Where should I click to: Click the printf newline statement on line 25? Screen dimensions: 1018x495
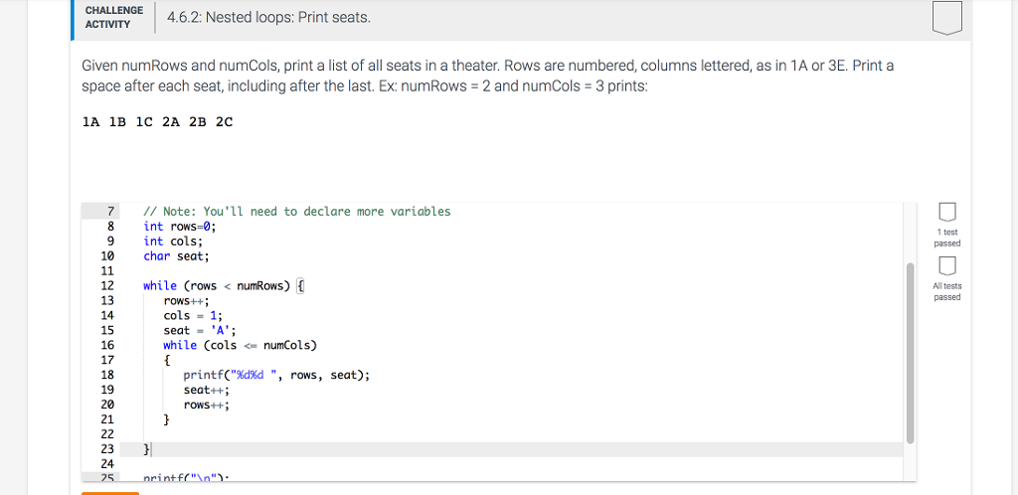coord(186,478)
